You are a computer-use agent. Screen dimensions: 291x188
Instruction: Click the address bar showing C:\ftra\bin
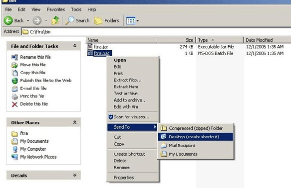pyautogui.click(x=156, y=32)
